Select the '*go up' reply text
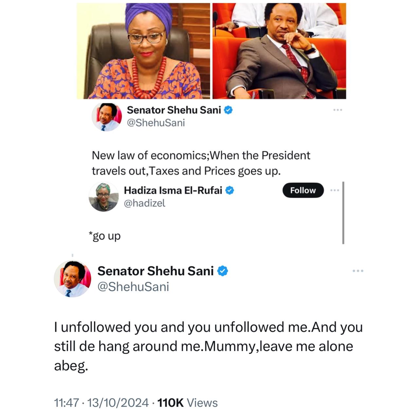The image size is (419, 419). click(x=105, y=235)
